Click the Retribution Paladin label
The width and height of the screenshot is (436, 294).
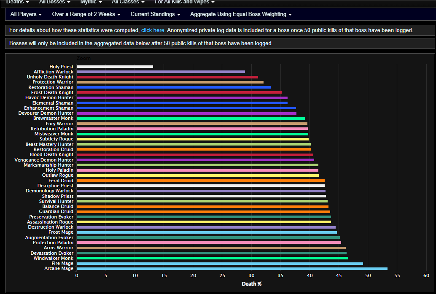[x=52, y=129]
